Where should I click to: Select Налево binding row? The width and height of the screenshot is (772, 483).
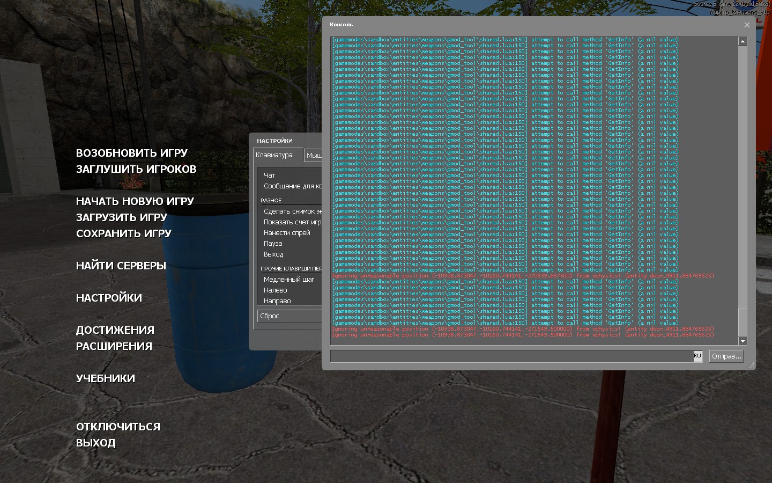[x=290, y=290]
